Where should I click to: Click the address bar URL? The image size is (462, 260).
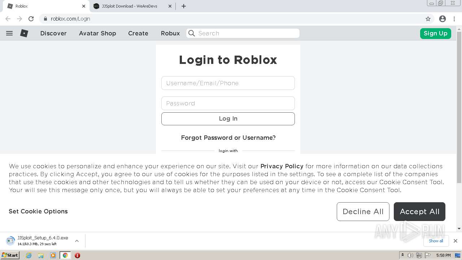coord(70,19)
